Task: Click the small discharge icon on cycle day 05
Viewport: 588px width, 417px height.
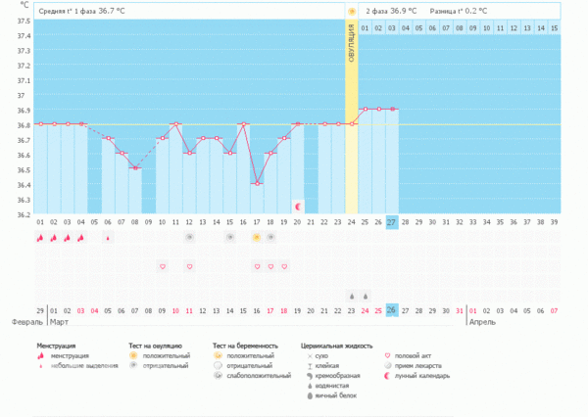Action: tap(108, 237)
